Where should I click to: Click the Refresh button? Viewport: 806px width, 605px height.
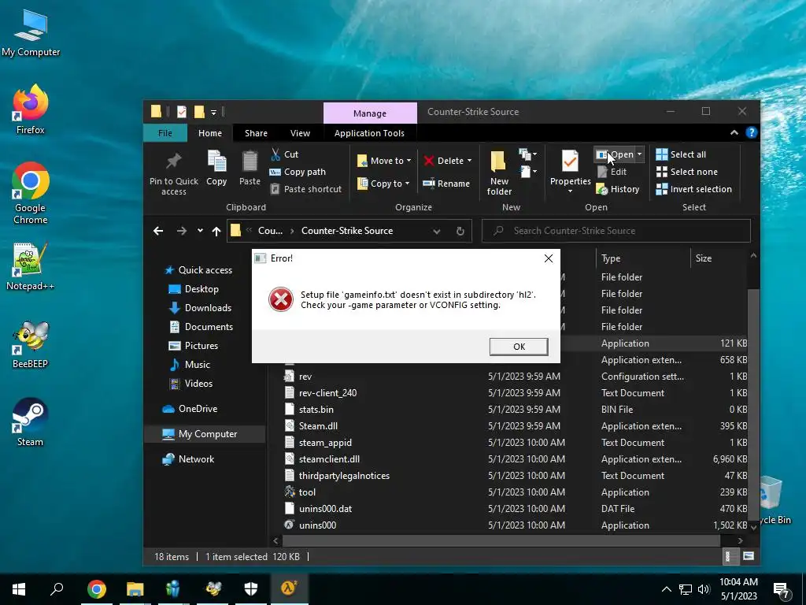tap(460, 231)
